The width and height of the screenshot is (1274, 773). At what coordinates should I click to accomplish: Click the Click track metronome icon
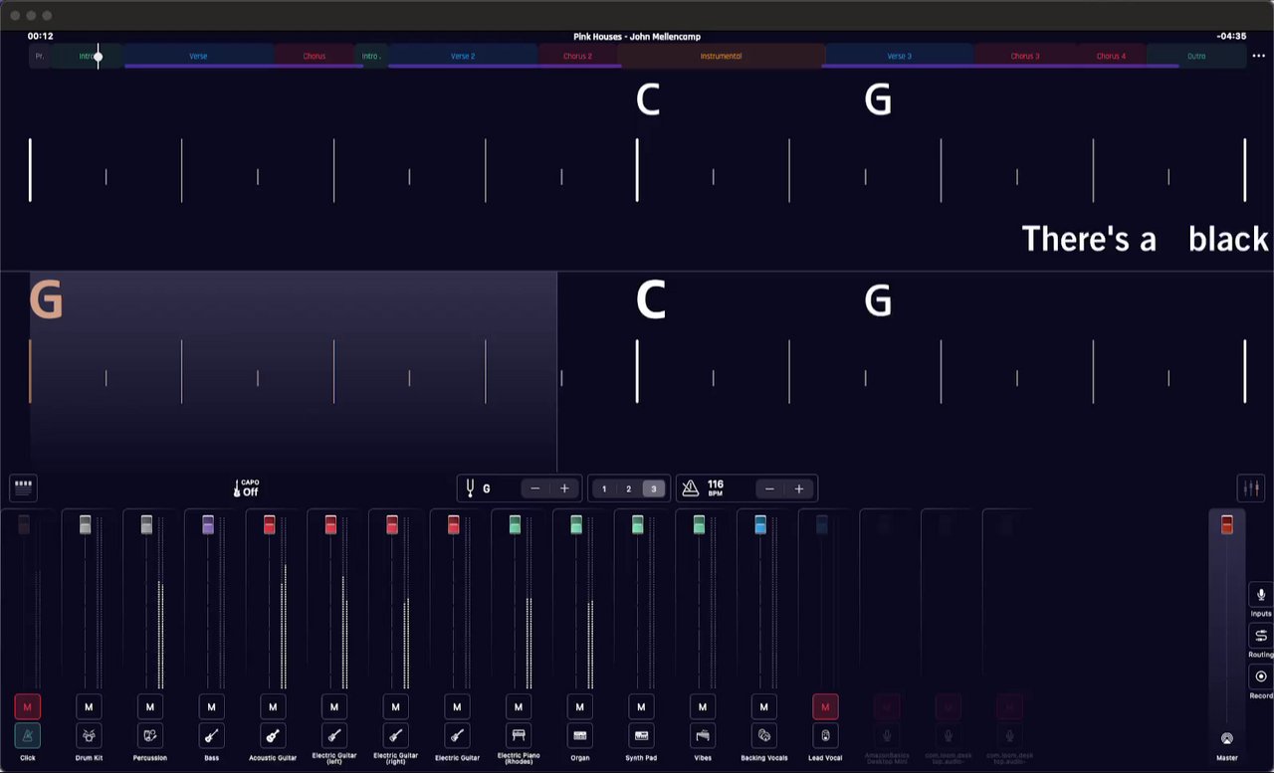coord(27,736)
